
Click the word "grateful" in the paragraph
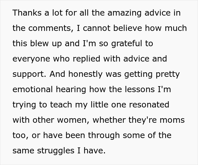click(126, 44)
